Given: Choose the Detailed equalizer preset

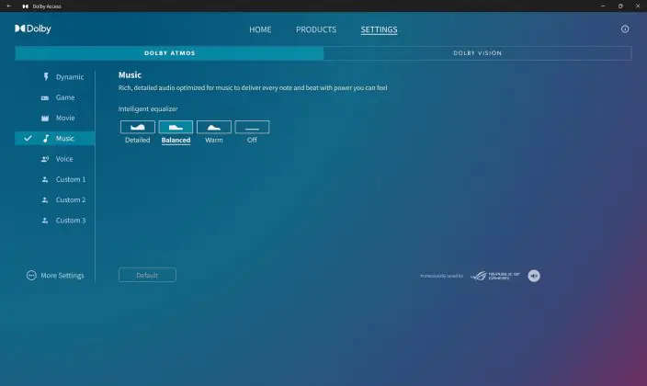Looking at the screenshot, I should tap(138, 127).
